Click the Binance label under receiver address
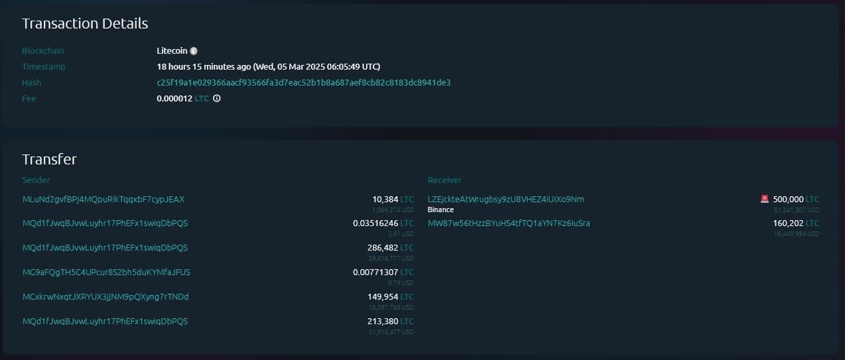 click(440, 210)
